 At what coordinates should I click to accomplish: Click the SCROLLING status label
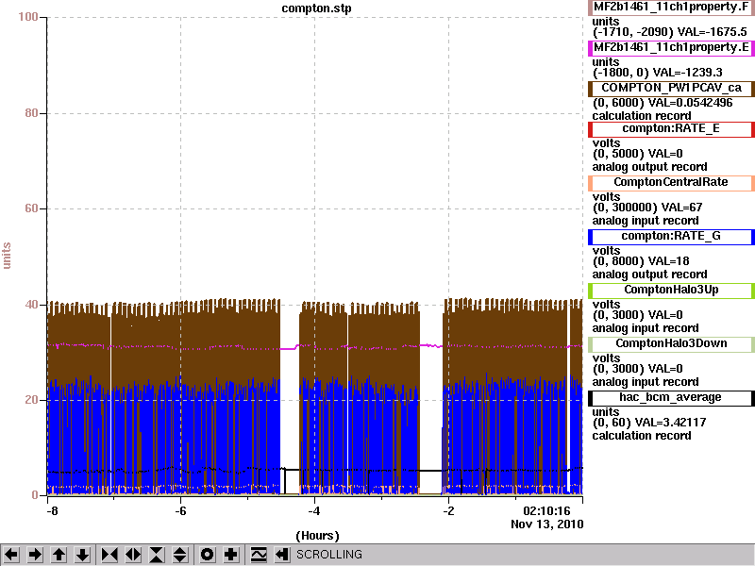328,555
